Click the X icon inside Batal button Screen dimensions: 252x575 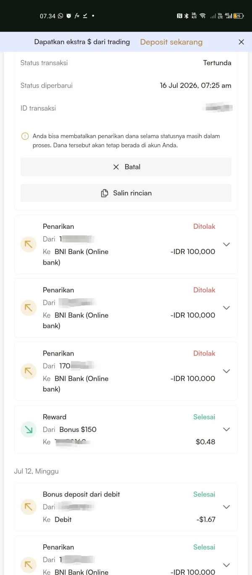pos(116,167)
